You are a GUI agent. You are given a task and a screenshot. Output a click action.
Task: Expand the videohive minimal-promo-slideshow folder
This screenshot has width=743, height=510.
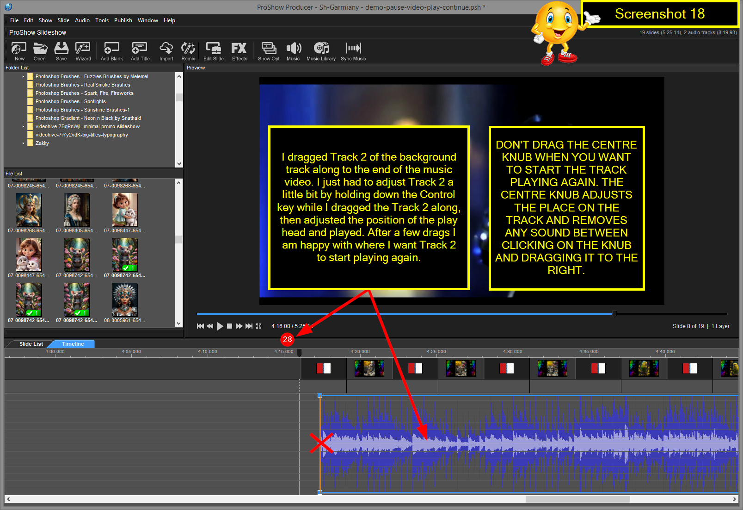[x=23, y=126]
